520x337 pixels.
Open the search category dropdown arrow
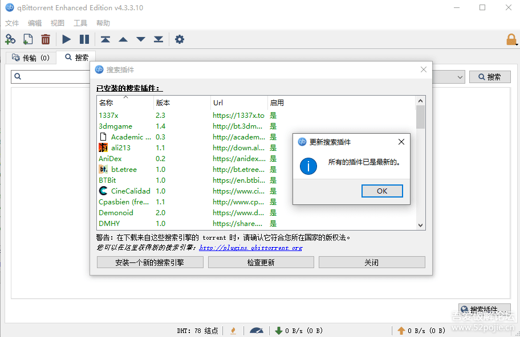[460, 77]
